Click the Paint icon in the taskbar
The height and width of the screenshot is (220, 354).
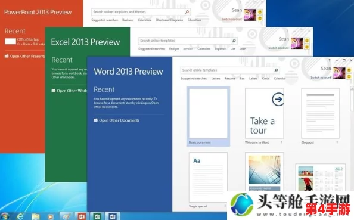66,216
